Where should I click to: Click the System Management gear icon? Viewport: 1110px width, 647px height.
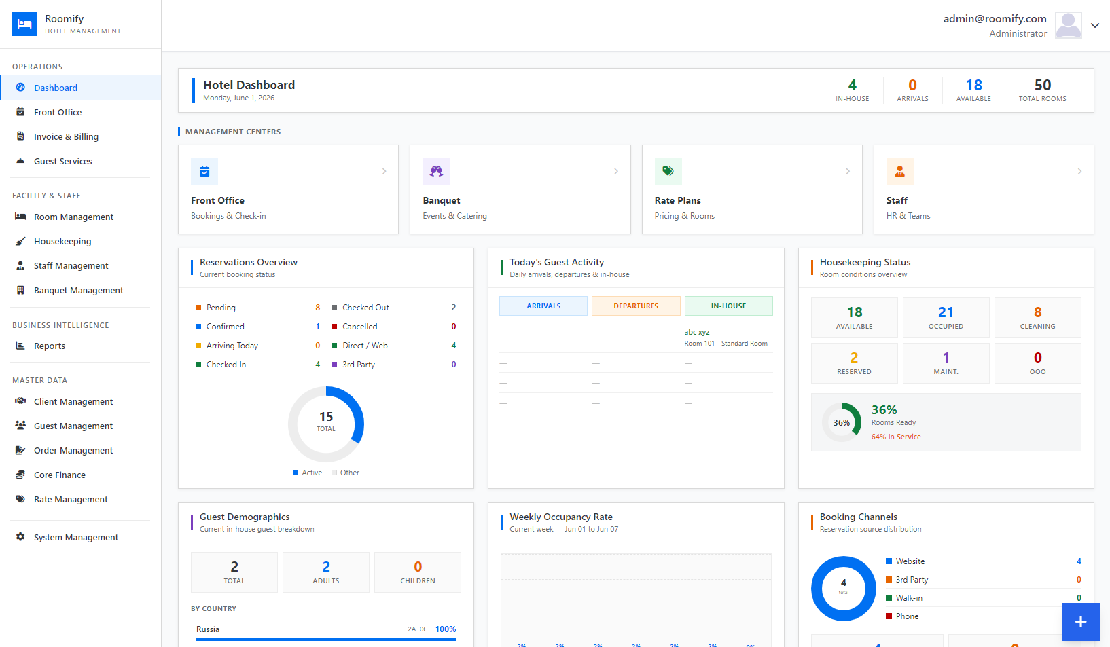[x=20, y=537]
